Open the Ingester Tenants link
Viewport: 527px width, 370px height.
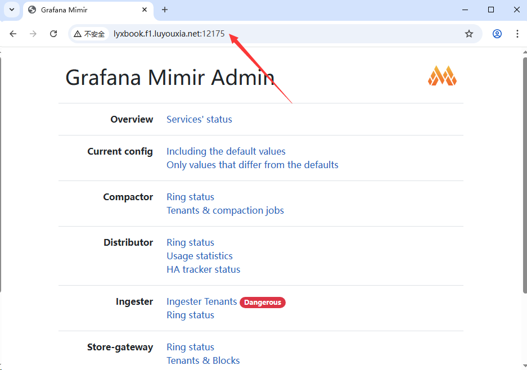[x=201, y=301]
